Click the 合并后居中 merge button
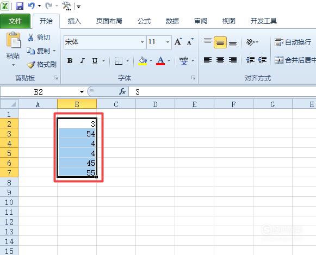The image size is (316, 255). coord(295,60)
